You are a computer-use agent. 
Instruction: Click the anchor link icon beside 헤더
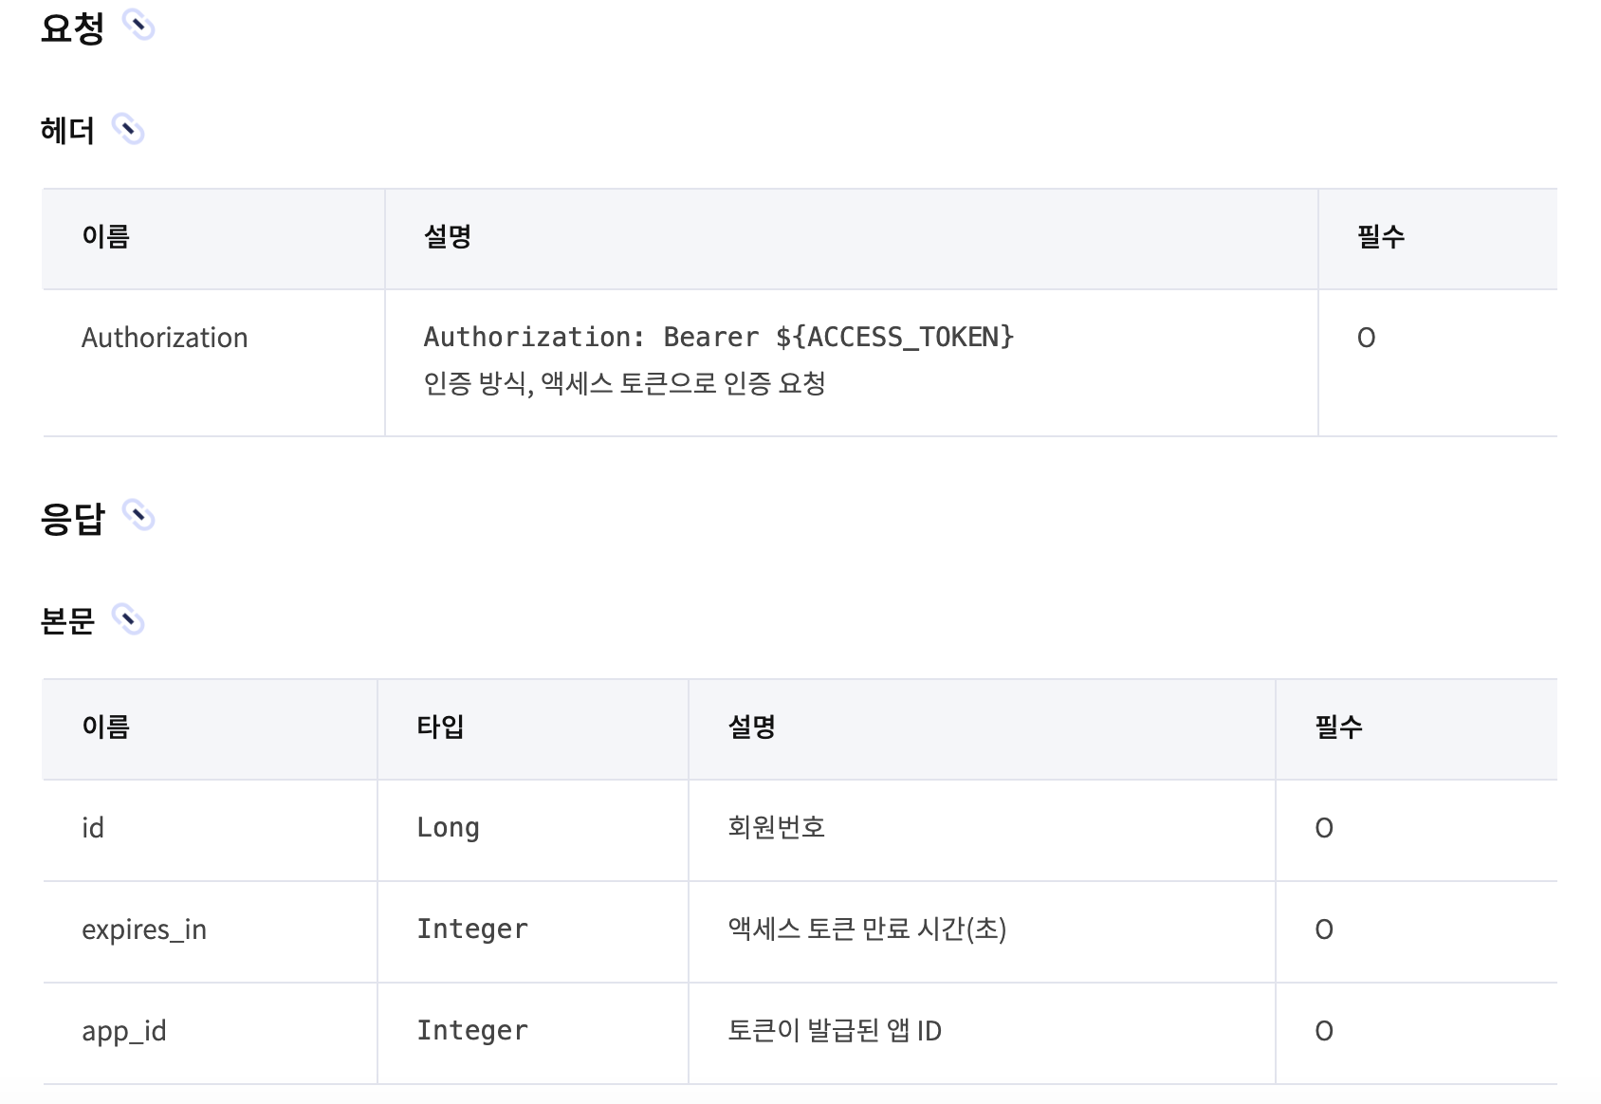(x=128, y=129)
